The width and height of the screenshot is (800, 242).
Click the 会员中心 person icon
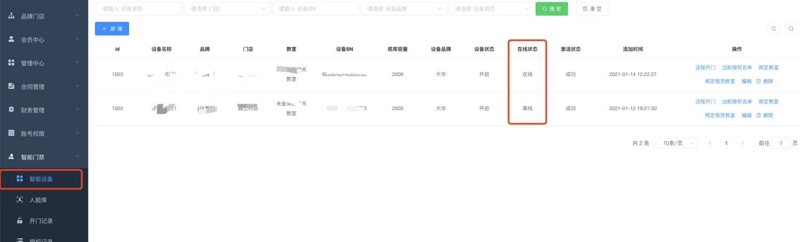[11, 39]
